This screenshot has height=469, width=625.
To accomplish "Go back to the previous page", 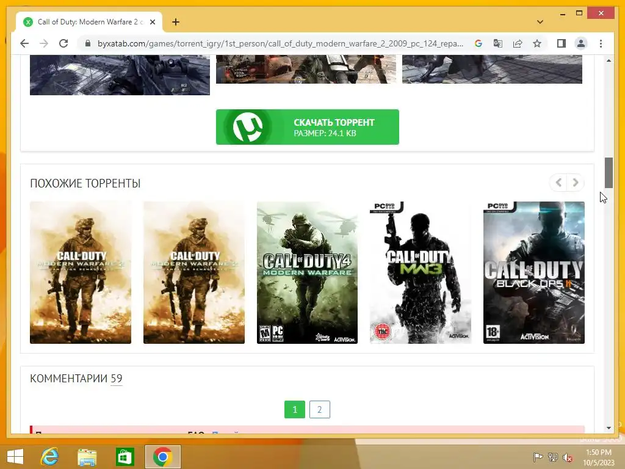I will tap(24, 43).
